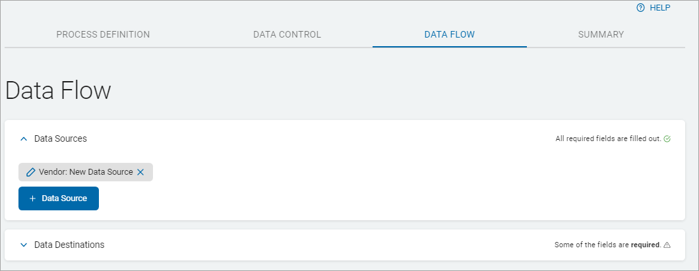Open the Summary tab
Image resolution: width=699 pixels, height=271 pixels.
[x=601, y=34]
